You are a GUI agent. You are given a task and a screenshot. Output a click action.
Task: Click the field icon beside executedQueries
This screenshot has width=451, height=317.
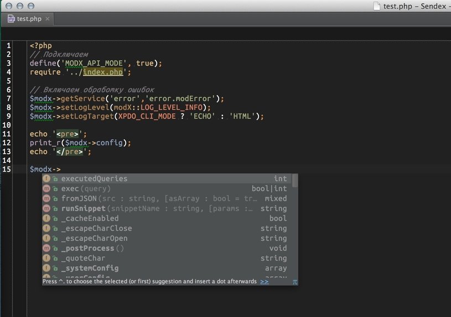47,179
